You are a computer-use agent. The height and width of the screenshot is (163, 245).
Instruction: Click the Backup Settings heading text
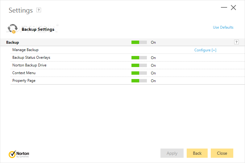click(38, 30)
